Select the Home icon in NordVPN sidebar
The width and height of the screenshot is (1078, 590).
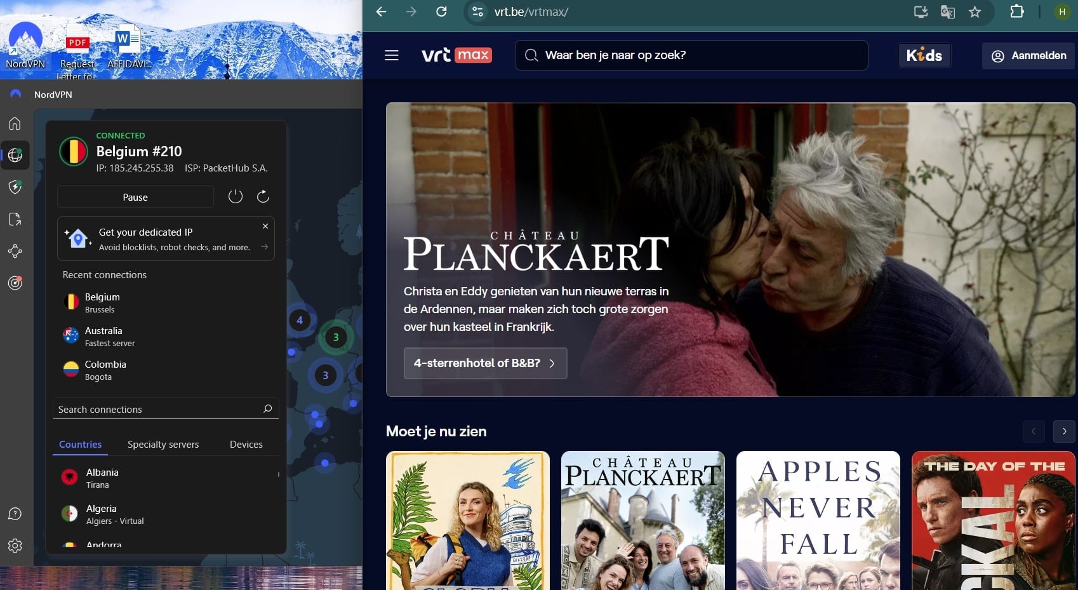pos(14,123)
